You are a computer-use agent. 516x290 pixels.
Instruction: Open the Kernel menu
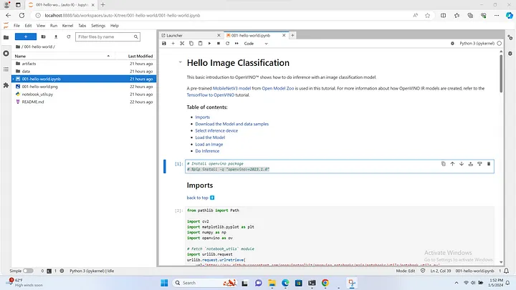pos(67,25)
